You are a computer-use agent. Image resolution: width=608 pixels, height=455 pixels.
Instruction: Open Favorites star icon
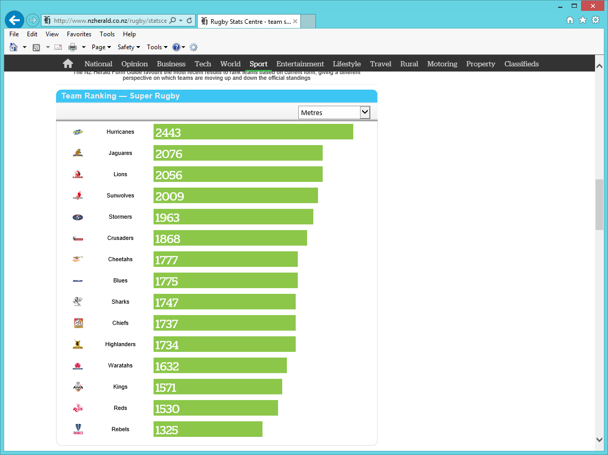click(583, 20)
